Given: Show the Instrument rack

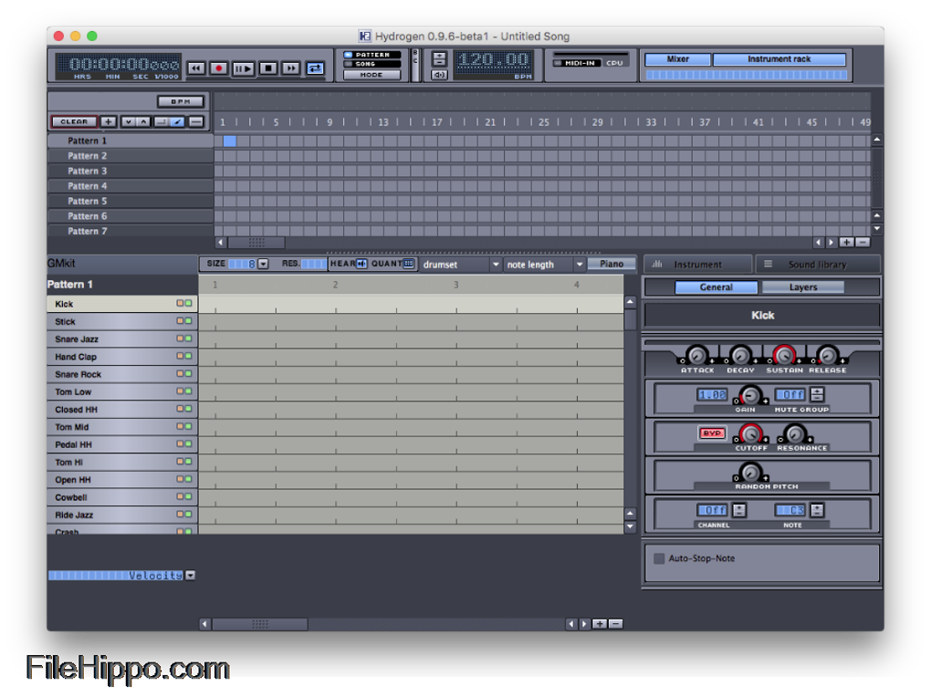Looking at the screenshot, I should click(779, 59).
